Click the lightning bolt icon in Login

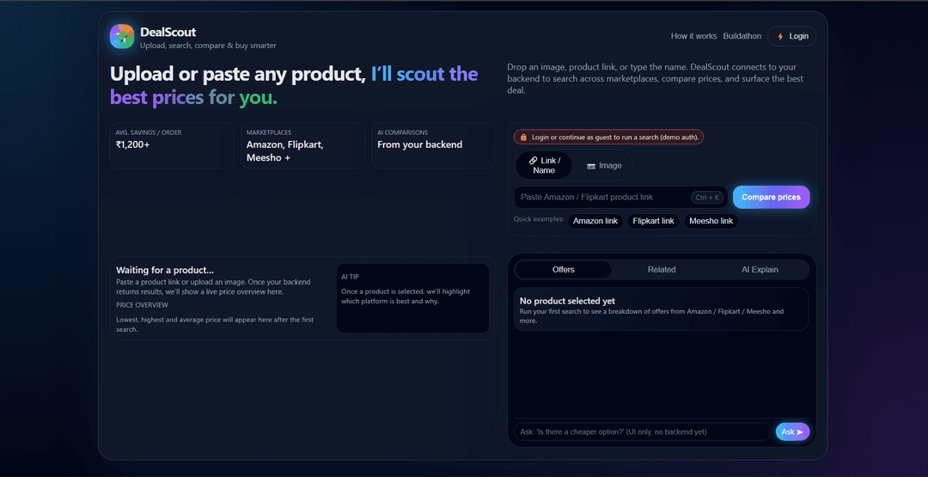tap(780, 36)
